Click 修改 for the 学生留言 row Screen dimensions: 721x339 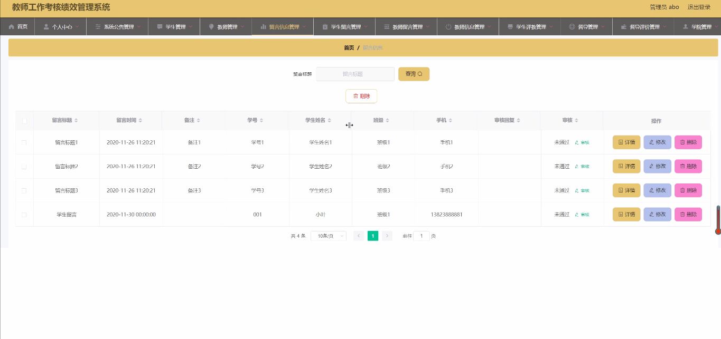click(657, 215)
